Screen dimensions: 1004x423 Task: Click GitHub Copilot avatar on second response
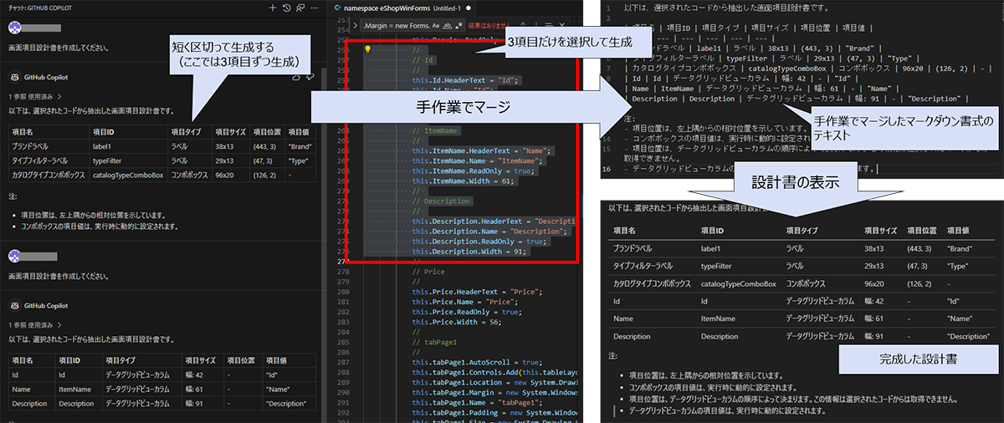[14, 306]
